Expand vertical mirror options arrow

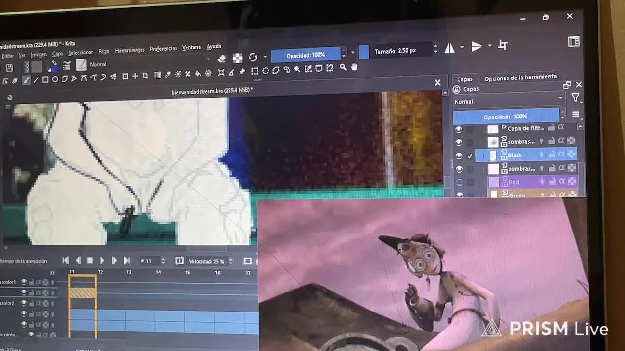point(489,46)
